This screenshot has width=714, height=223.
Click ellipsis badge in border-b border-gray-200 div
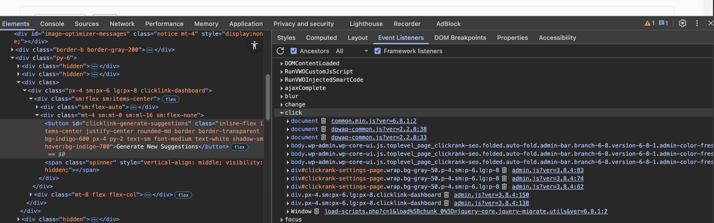[x=150, y=50]
